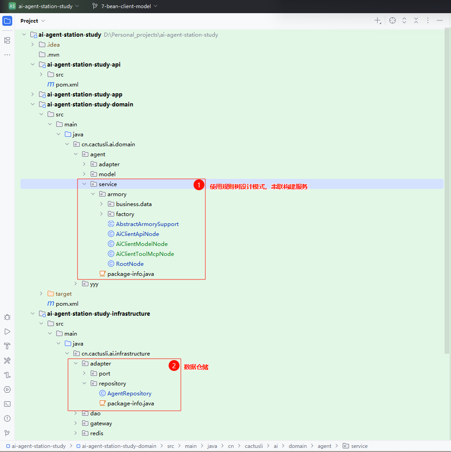Image resolution: width=451 pixels, height=452 pixels.
Task: Open the Project view mode dropdown
Action: click(33, 21)
